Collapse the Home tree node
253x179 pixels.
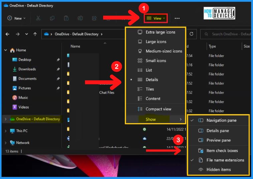6,50
